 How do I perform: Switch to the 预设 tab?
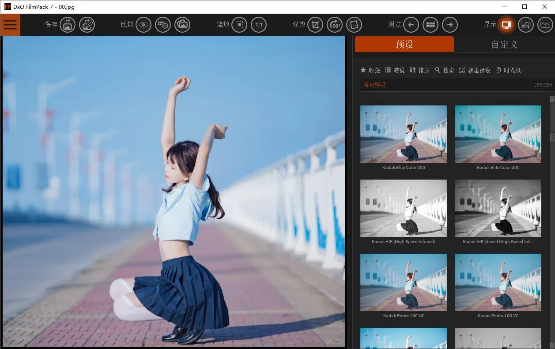point(404,45)
